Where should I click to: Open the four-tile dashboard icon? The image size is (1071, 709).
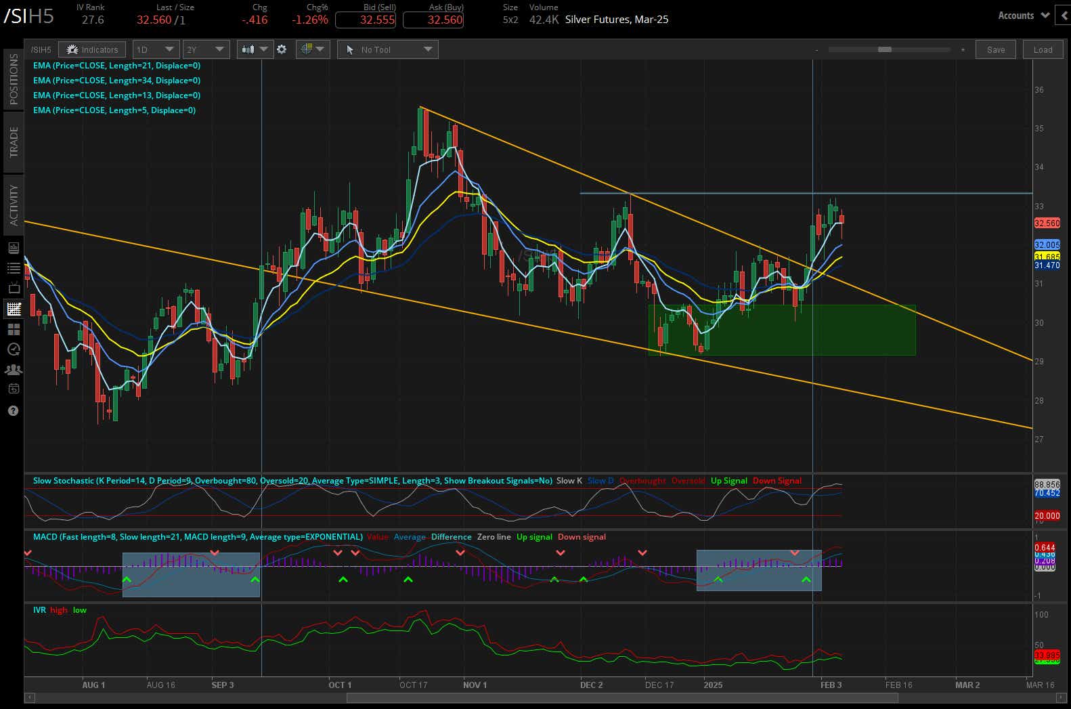point(13,330)
